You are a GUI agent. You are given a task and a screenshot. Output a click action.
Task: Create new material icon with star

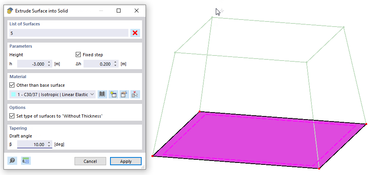[x=113, y=95]
